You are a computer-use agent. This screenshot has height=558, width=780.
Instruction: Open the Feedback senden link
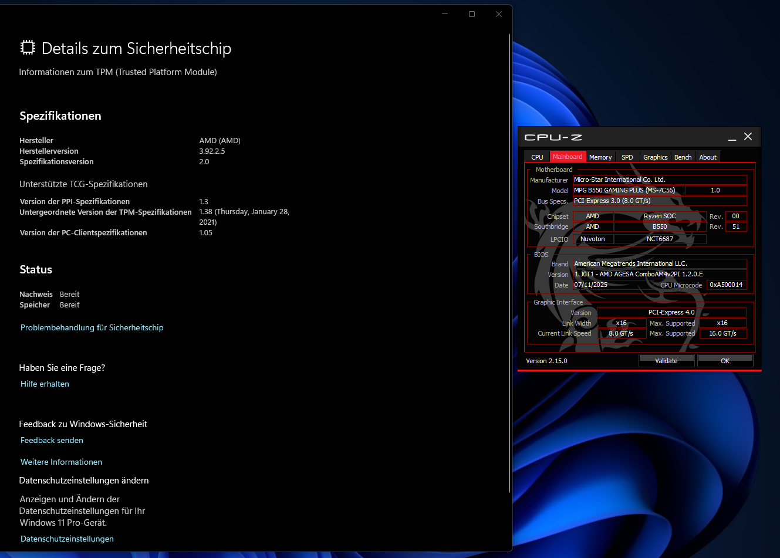(52, 440)
